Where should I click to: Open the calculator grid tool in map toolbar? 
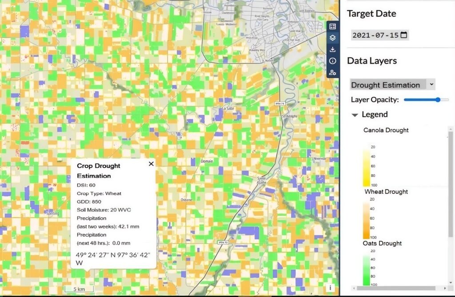point(332,27)
